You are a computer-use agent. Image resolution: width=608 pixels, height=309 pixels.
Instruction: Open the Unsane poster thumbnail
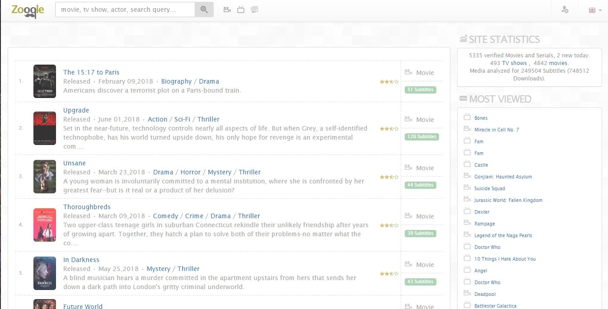(45, 177)
